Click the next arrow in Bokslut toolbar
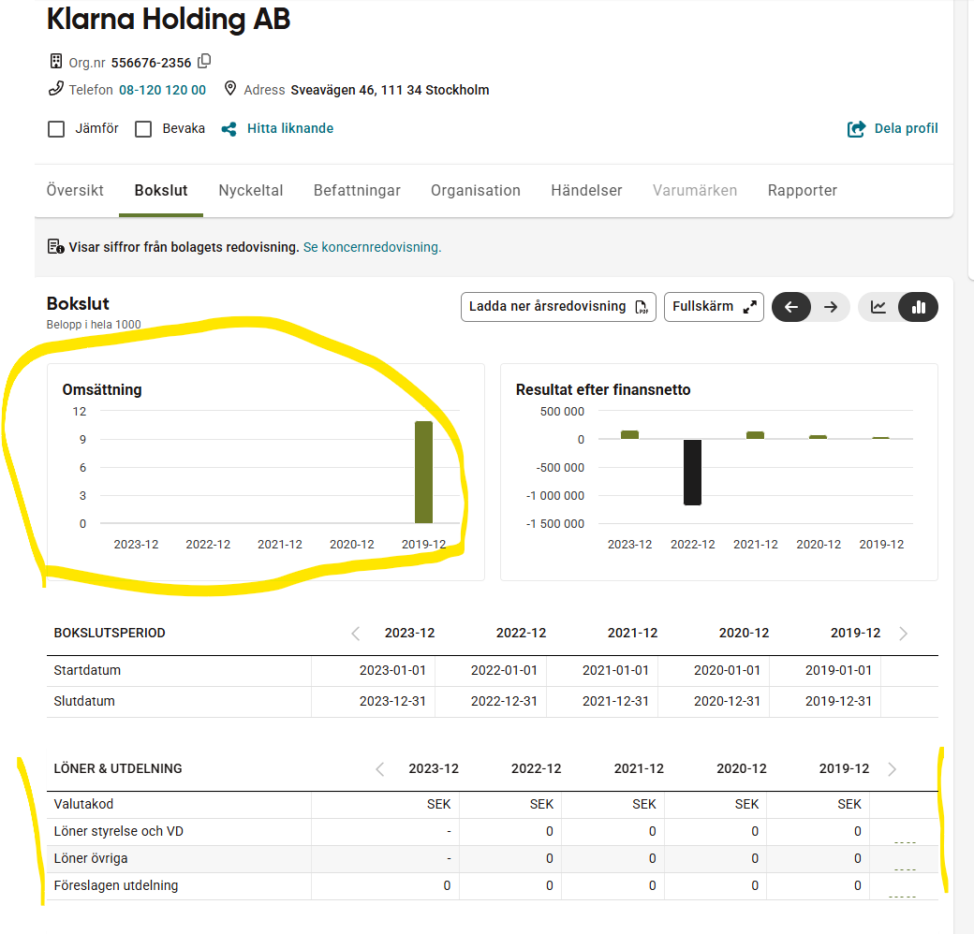The height and width of the screenshot is (934, 974). (831, 307)
